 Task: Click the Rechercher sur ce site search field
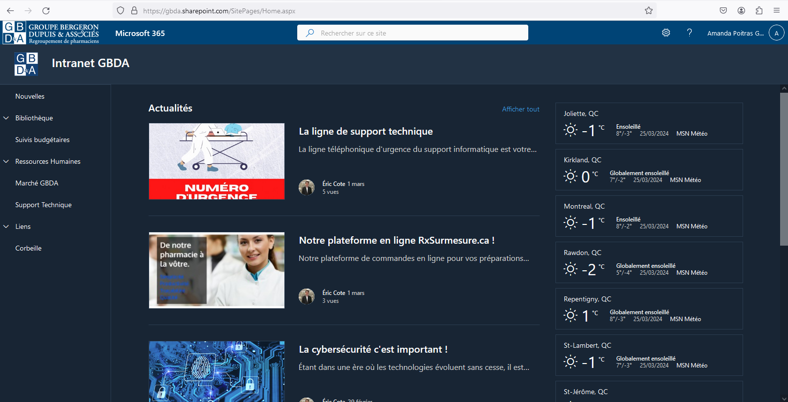coord(413,33)
